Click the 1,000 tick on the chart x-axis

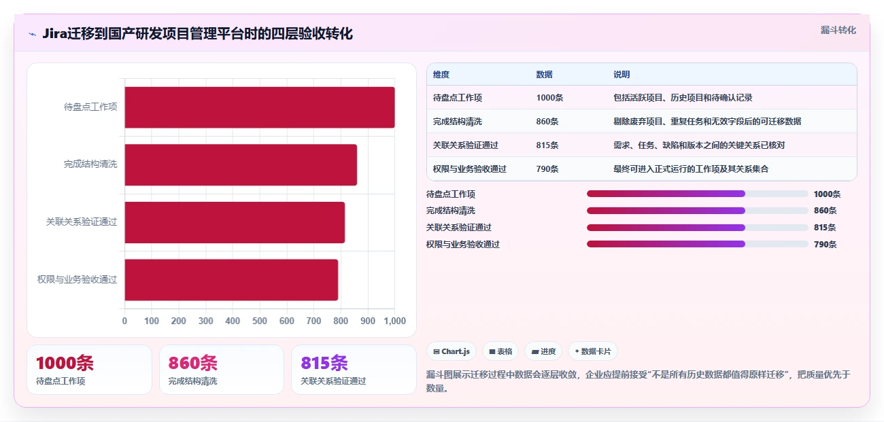click(394, 321)
